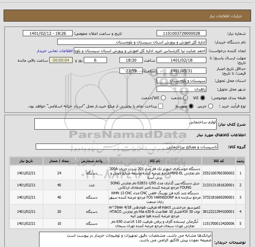
Task: Choose the جزیی purchase process option
Action: click(210, 106)
